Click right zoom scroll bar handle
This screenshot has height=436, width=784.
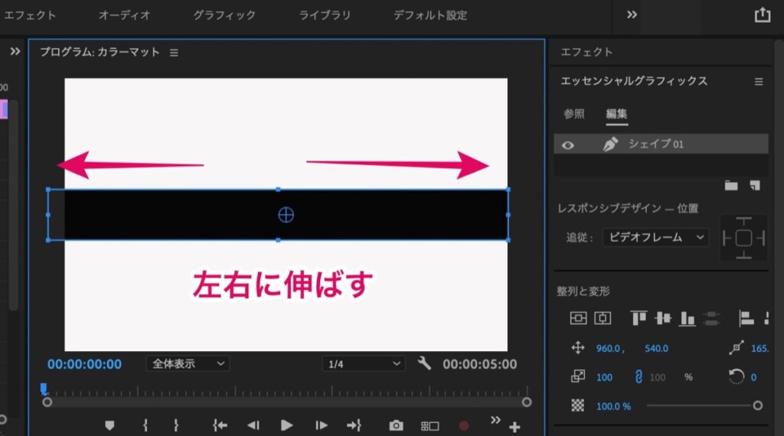click(x=527, y=402)
